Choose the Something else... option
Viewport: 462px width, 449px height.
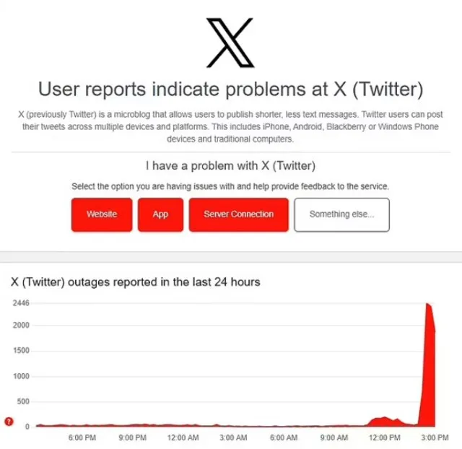coord(341,214)
